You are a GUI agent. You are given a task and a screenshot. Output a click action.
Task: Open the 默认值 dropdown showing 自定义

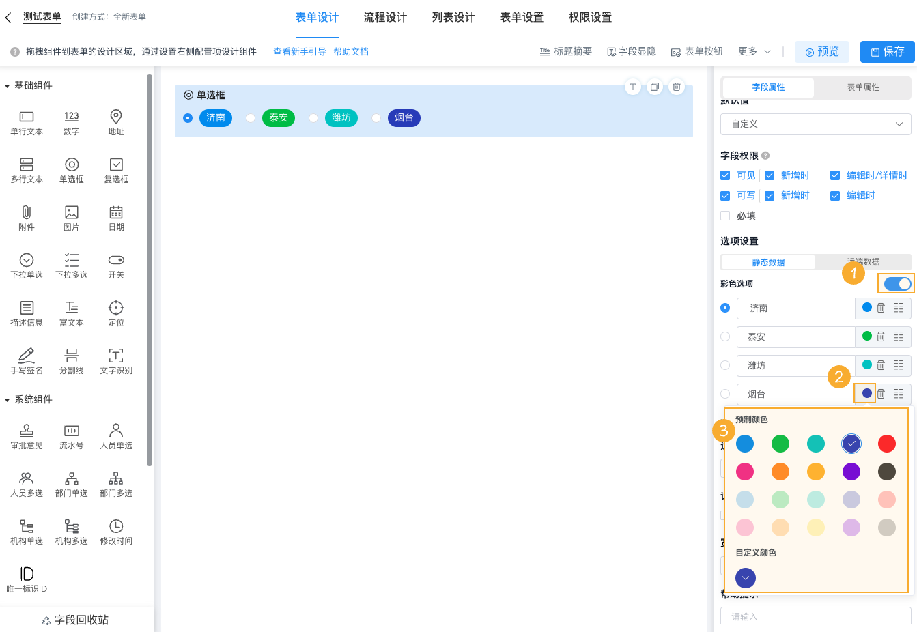click(x=815, y=124)
